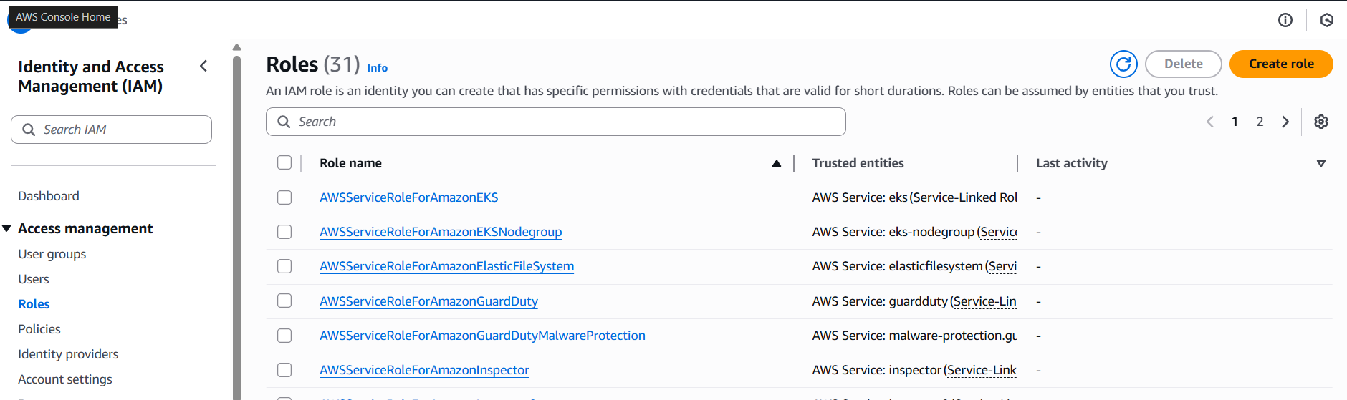Open AWSServiceRoleForAmazonEKS role
This screenshot has width=1347, height=400.
(x=408, y=197)
